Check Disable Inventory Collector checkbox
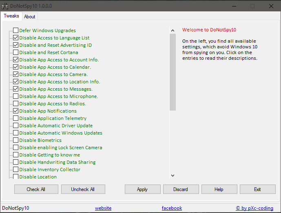The height and width of the screenshot is (213, 281). coord(16,170)
